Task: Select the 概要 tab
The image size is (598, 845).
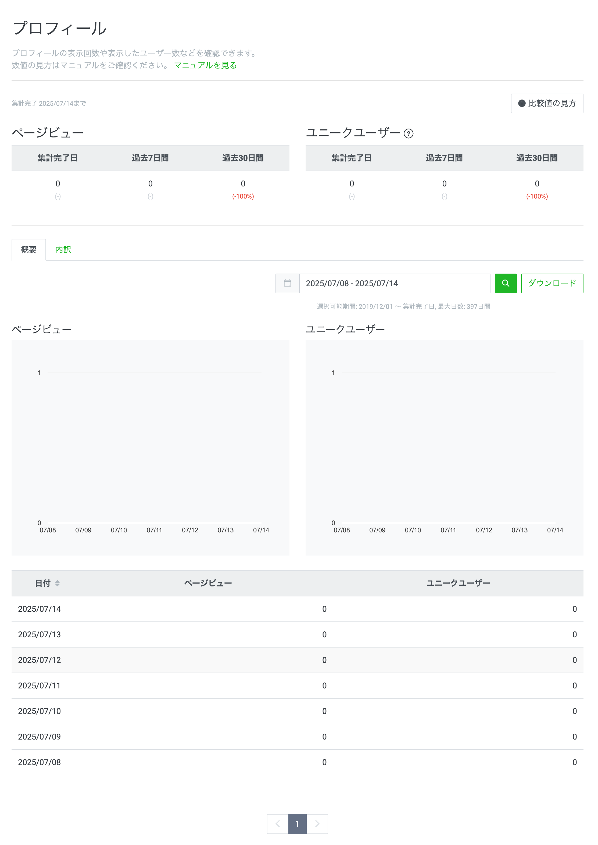Action: (29, 249)
